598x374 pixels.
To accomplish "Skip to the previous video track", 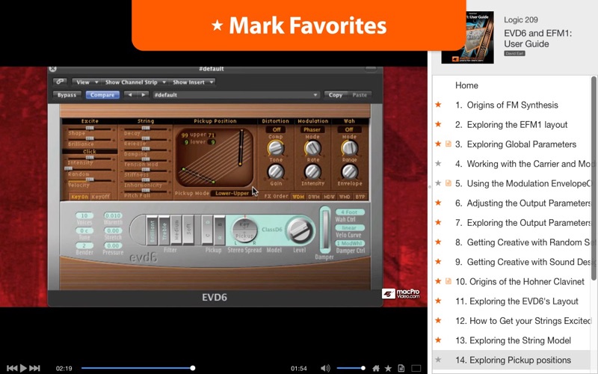I will pyautogui.click(x=11, y=368).
